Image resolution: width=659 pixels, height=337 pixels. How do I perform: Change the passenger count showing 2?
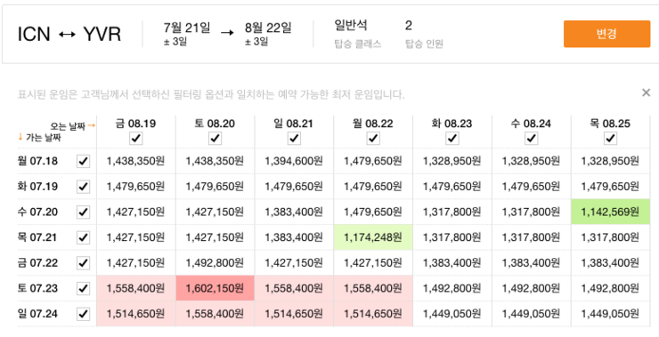(x=424, y=34)
